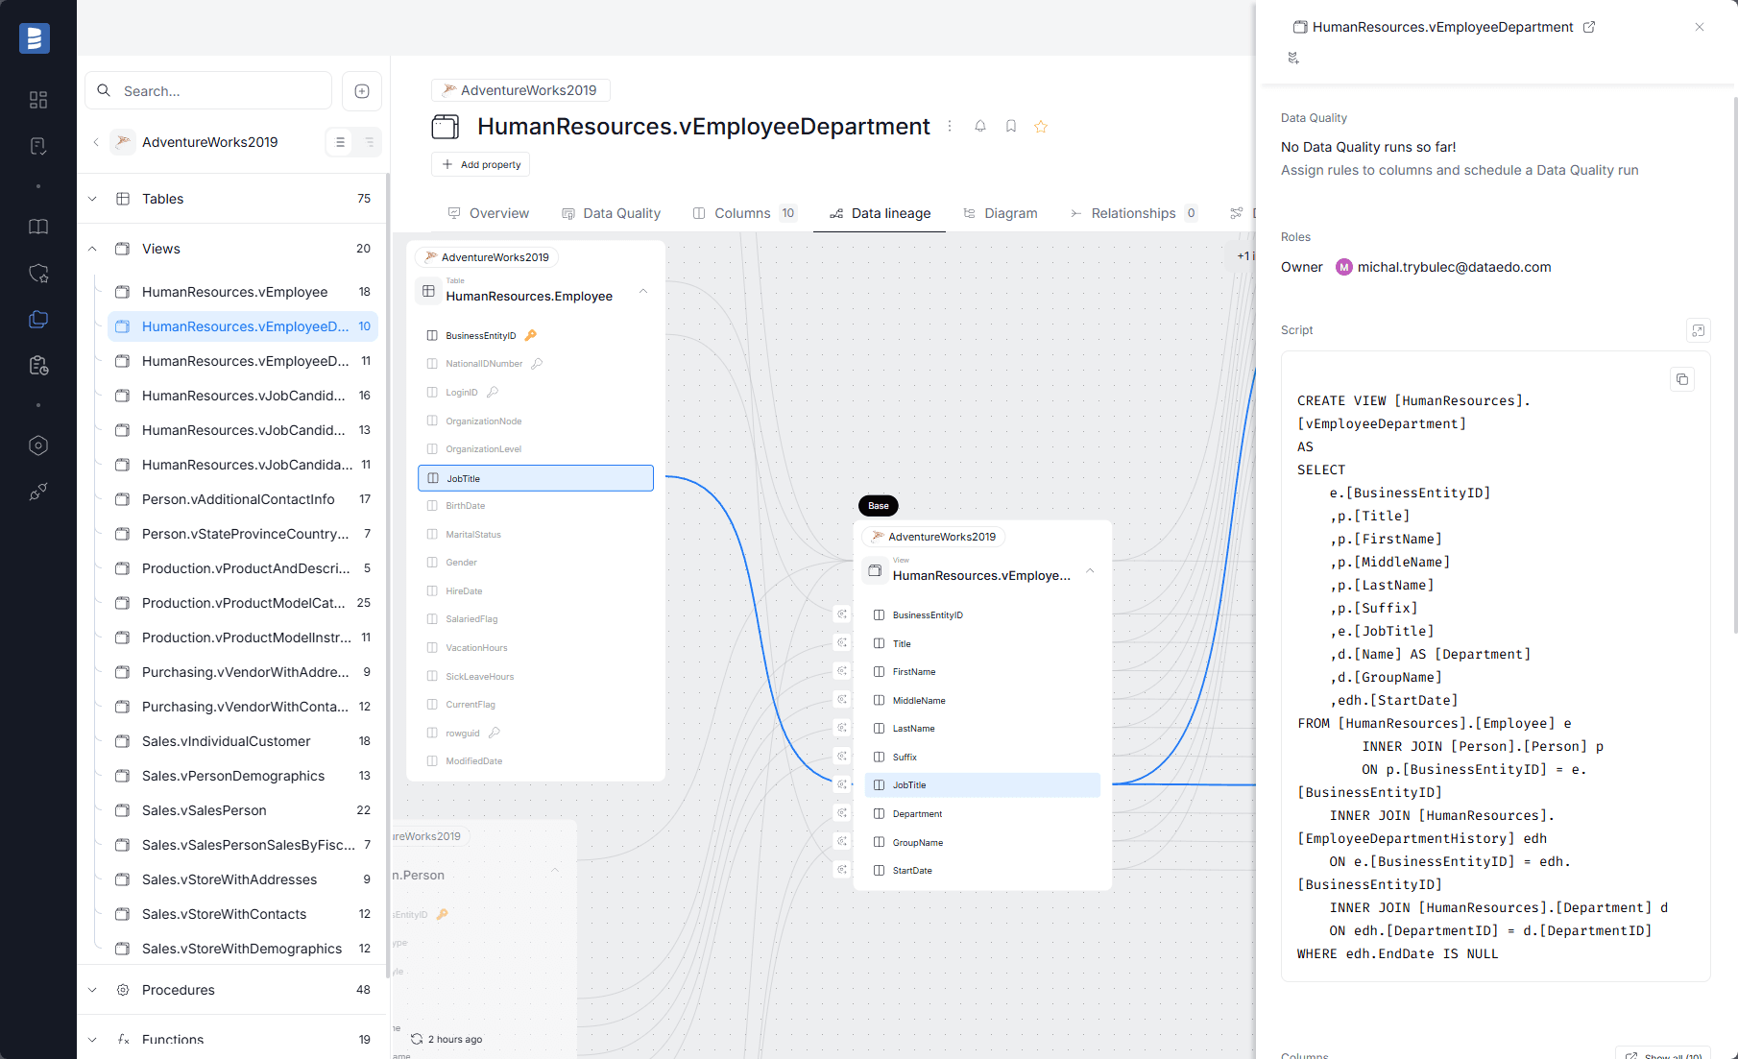
Task: Click the Add property button
Action: tap(480, 164)
